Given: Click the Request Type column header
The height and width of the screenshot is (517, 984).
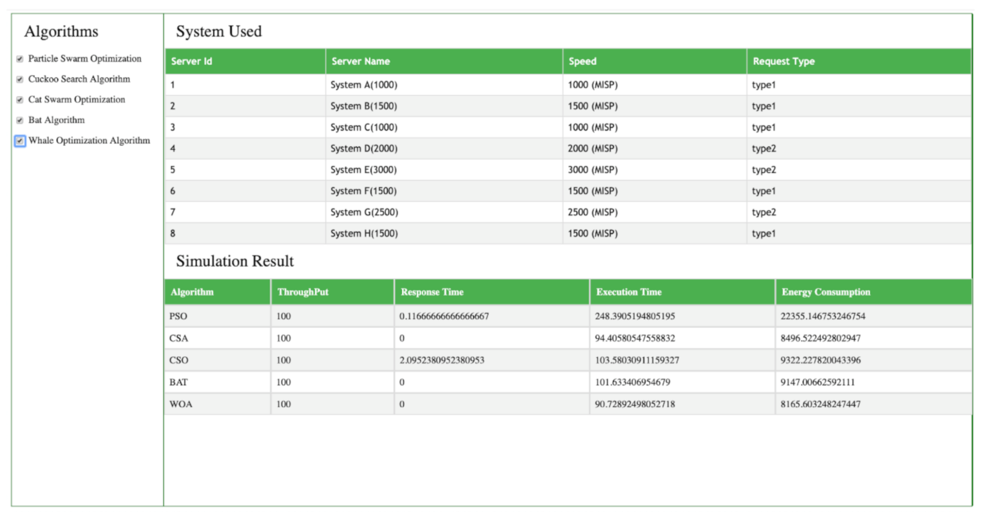Looking at the screenshot, I should [x=784, y=61].
